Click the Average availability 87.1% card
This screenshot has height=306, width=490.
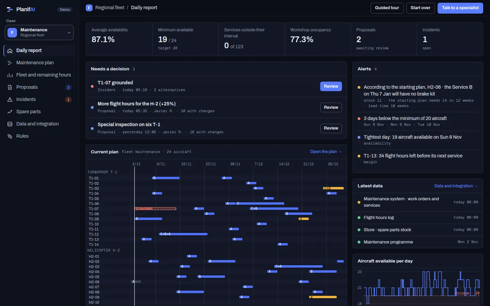(x=119, y=39)
